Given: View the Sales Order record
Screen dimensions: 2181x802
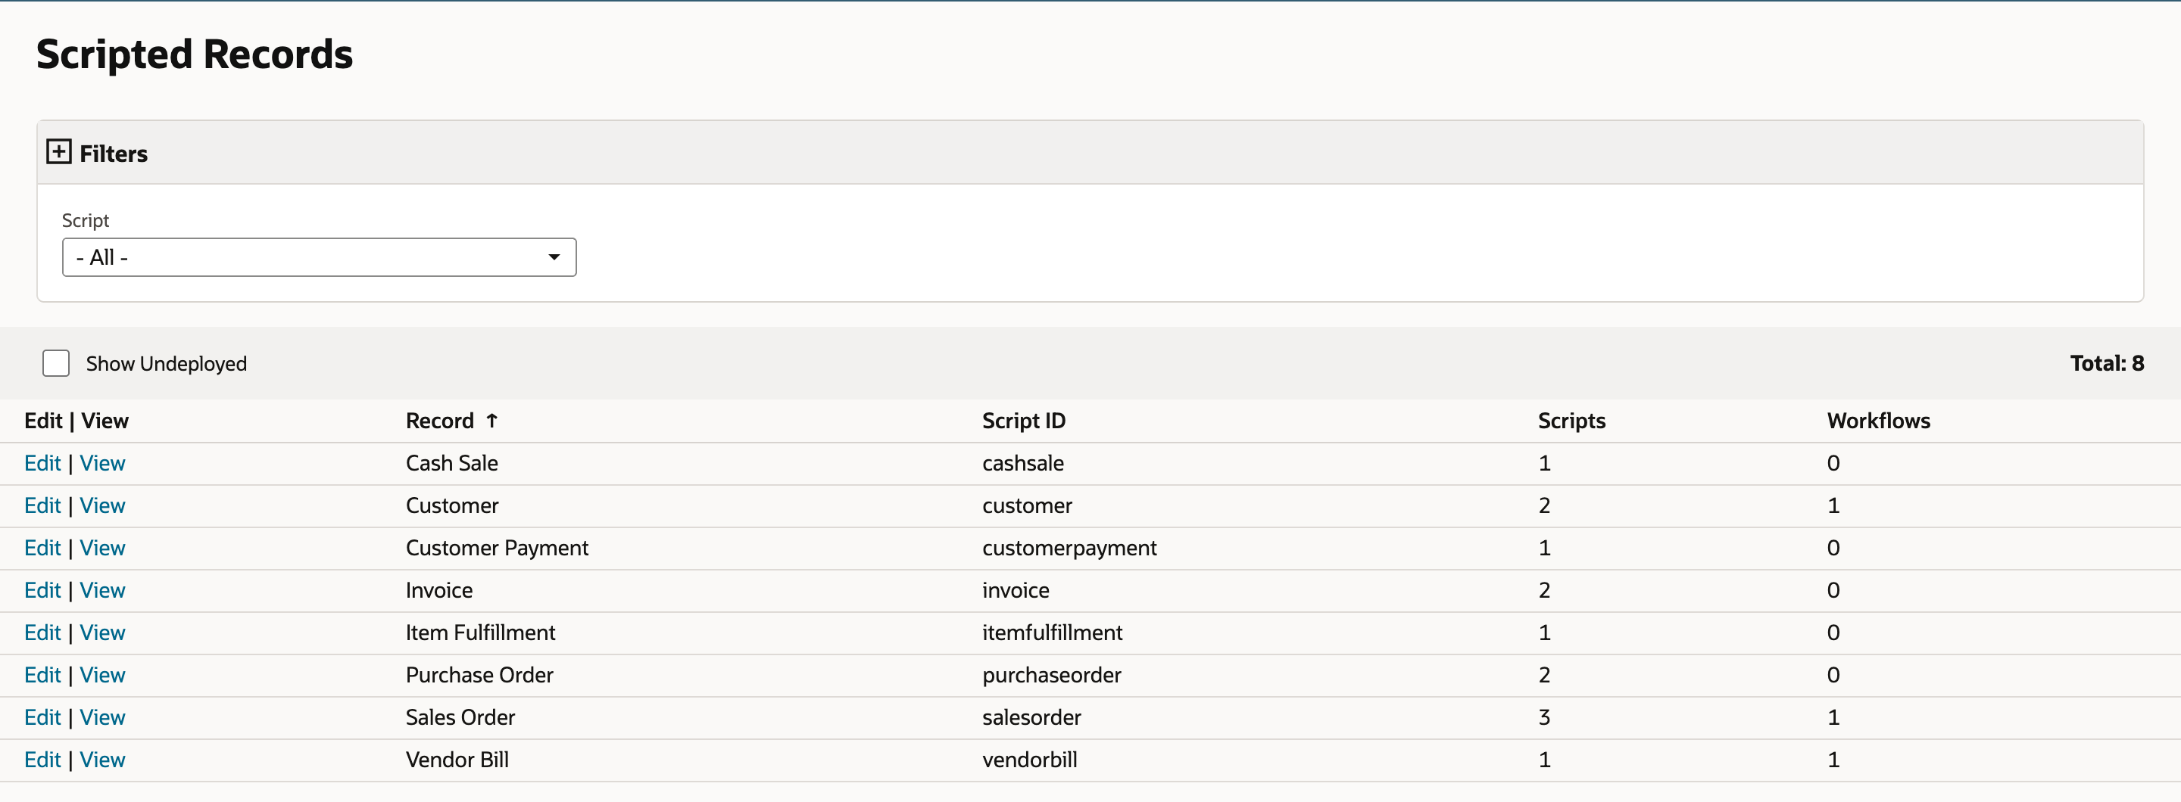Looking at the screenshot, I should 102,717.
